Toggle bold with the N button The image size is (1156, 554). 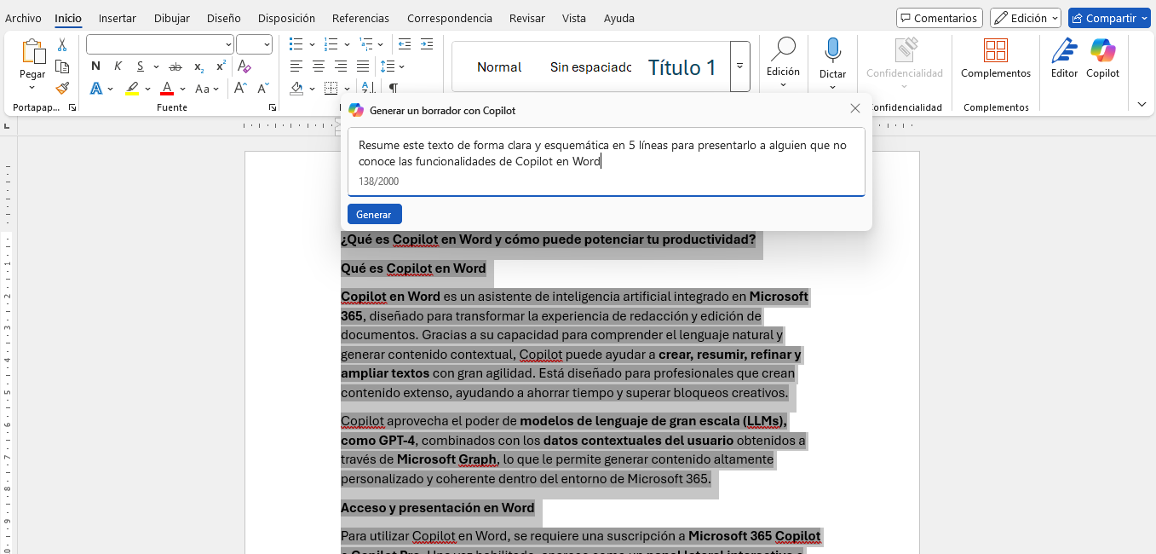pyautogui.click(x=95, y=66)
